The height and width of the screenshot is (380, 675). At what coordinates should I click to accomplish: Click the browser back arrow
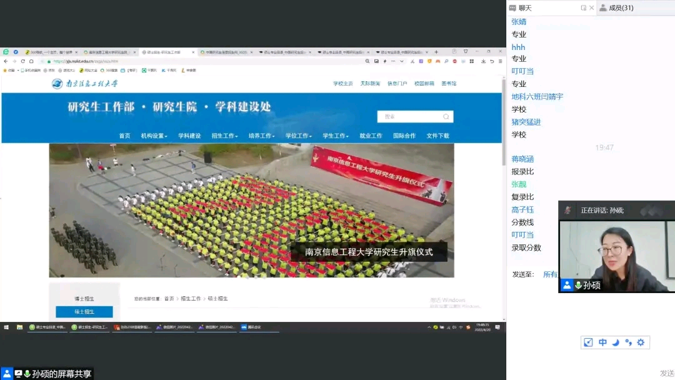6,61
